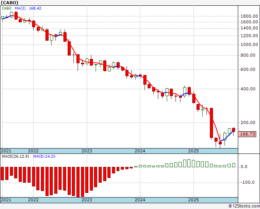Click the 168.42 moving average value
The height and width of the screenshot is (209, 260).
[35, 8]
